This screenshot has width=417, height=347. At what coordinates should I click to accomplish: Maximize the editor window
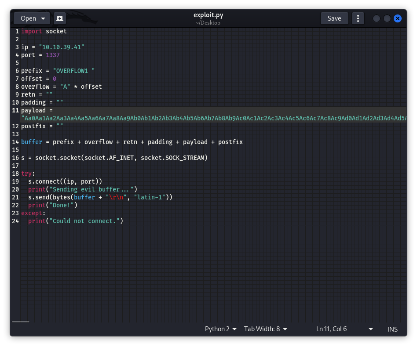coord(387,18)
